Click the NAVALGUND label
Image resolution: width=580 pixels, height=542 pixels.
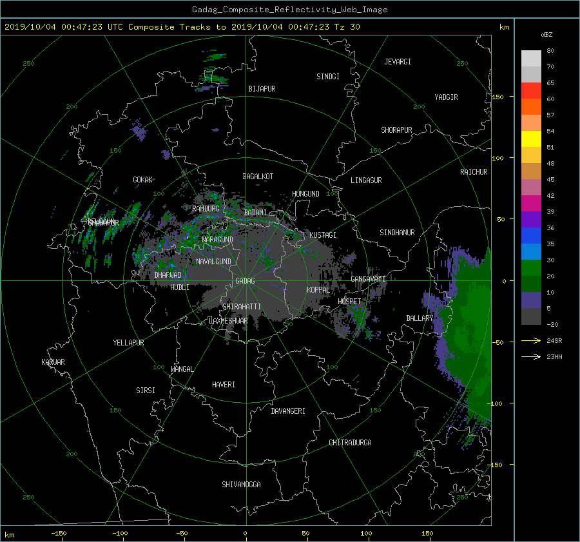pyautogui.click(x=213, y=262)
